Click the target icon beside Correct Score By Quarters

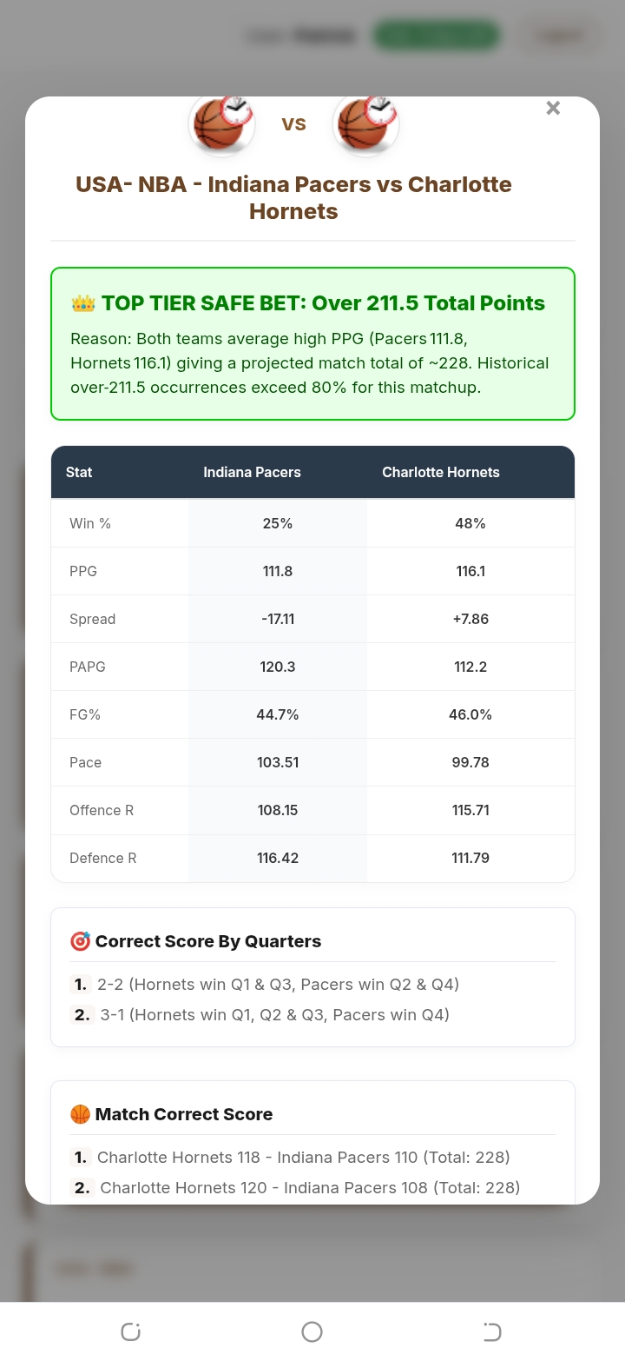point(80,941)
